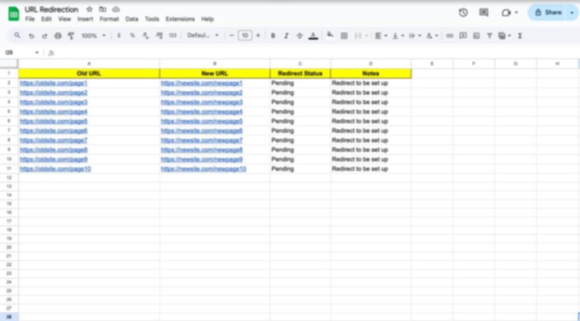
Task: Open the Format menu
Action: point(109,19)
